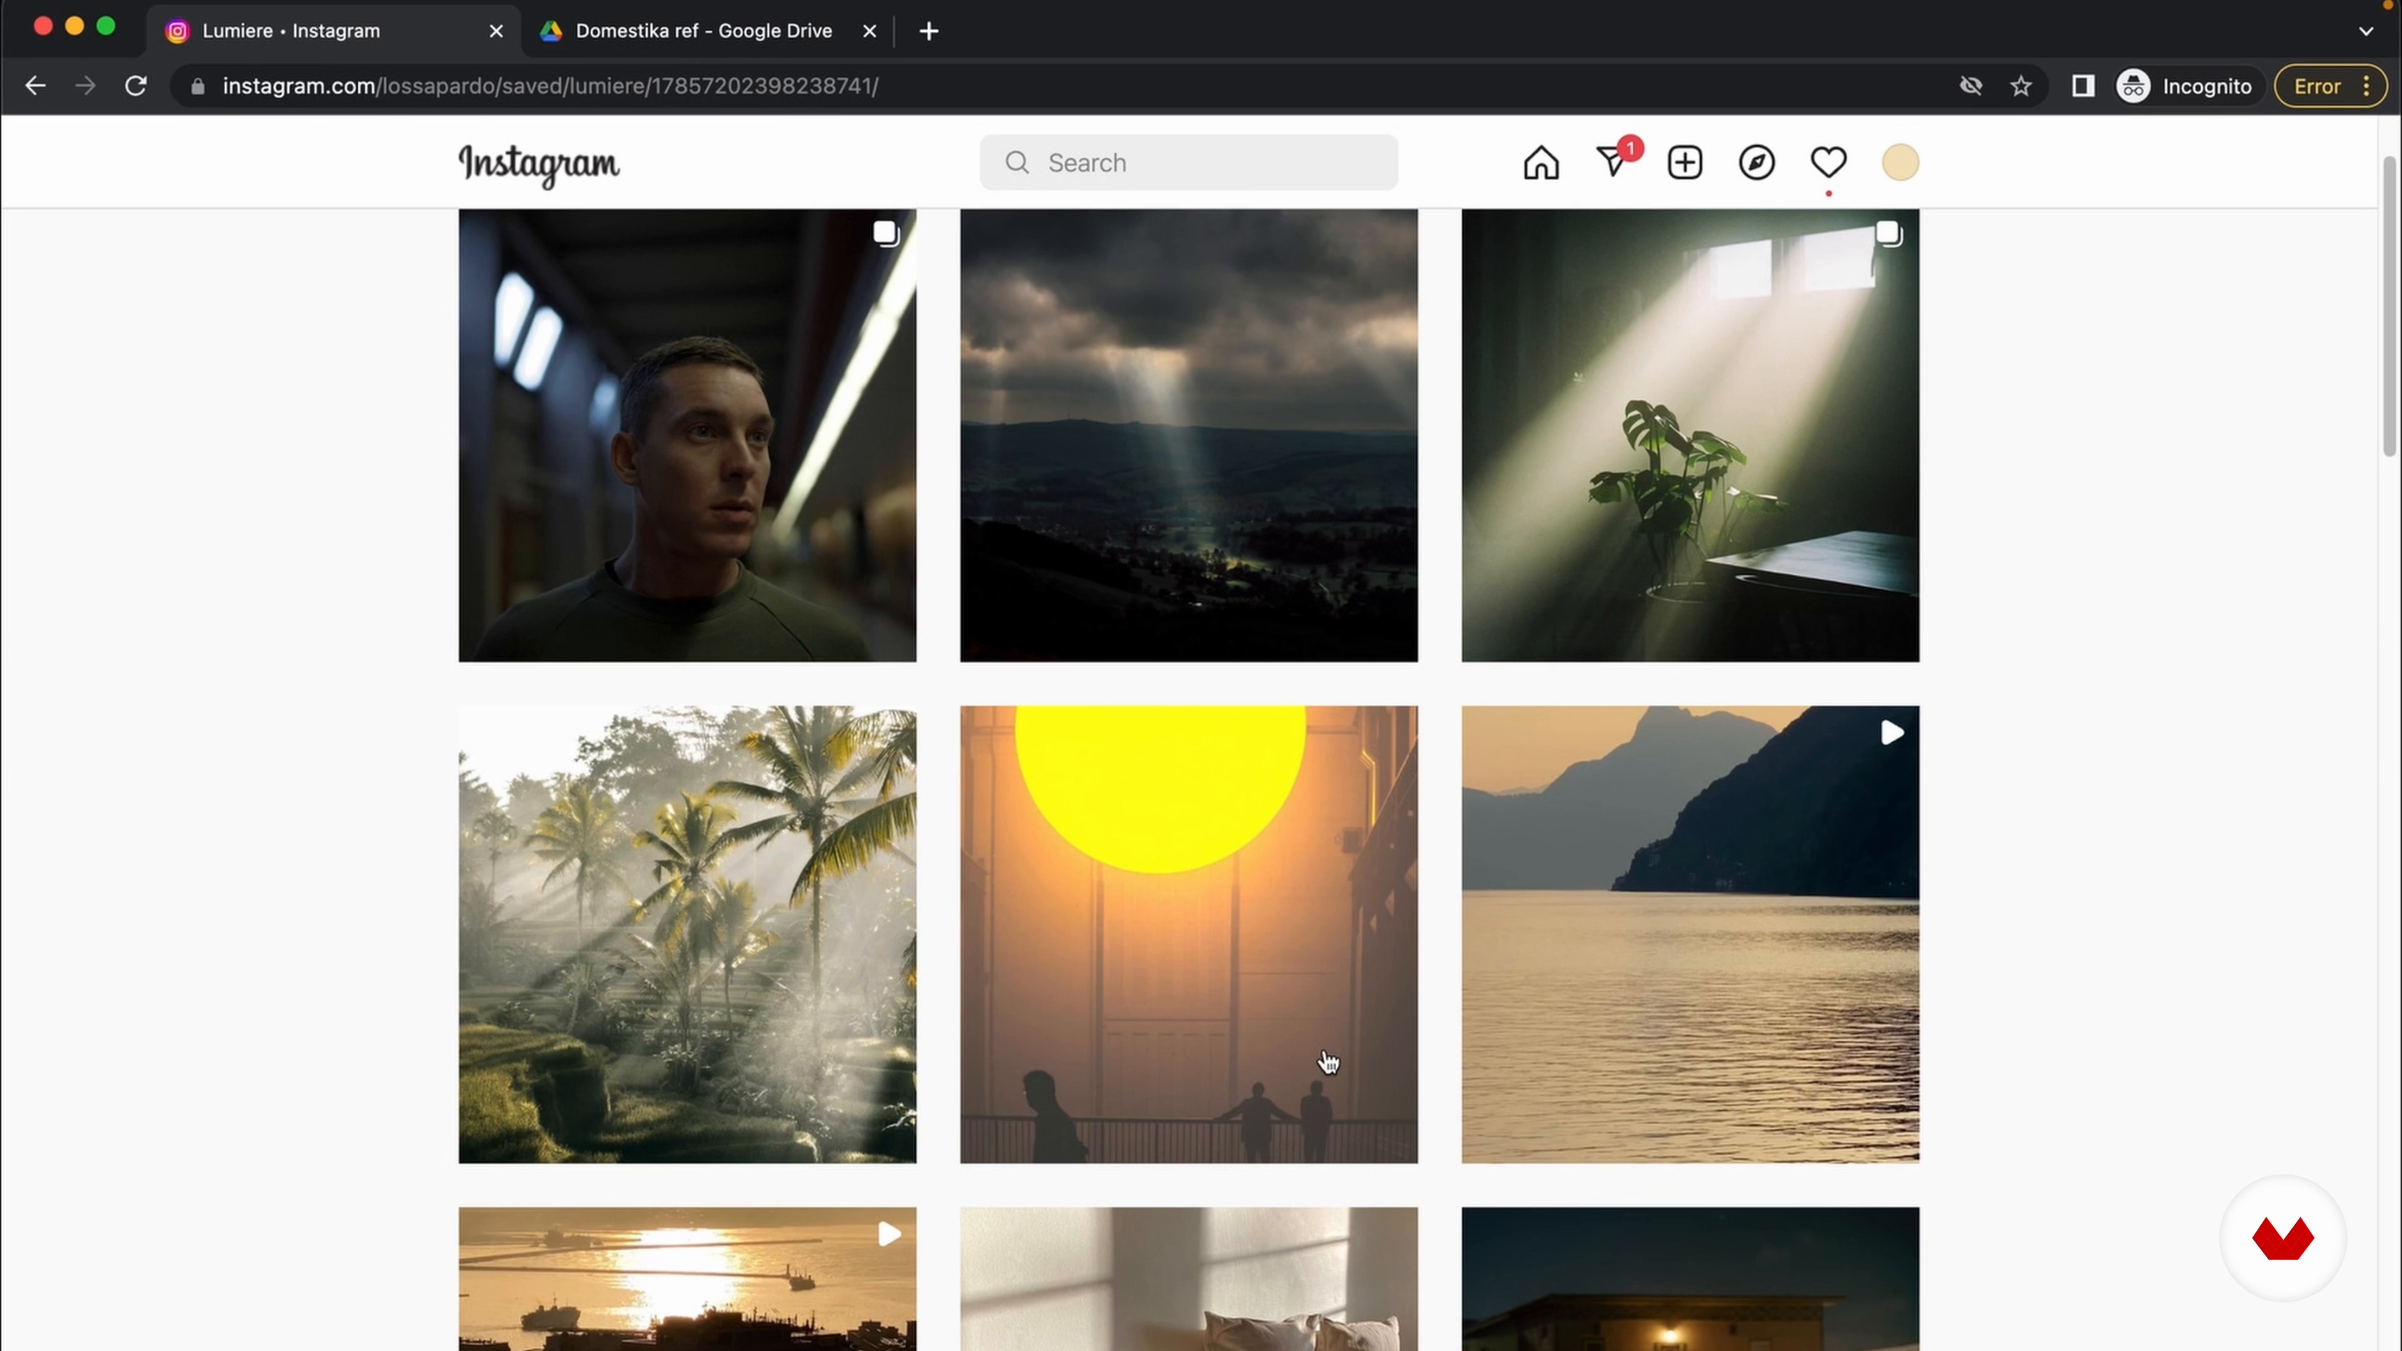This screenshot has height=1351, width=2402.
Task: Open Chrome's three-dot menu
Action: pos(2366,86)
